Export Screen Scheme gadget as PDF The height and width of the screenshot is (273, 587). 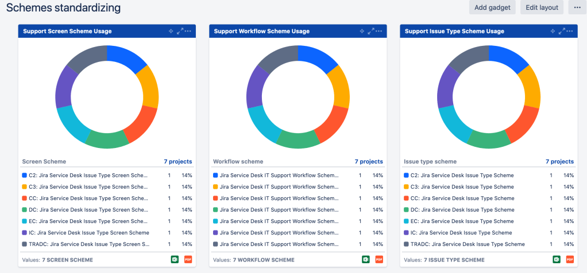(188, 260)
